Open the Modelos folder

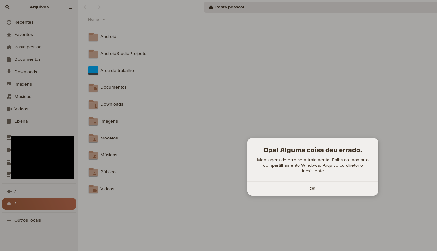tap(109, 138)
